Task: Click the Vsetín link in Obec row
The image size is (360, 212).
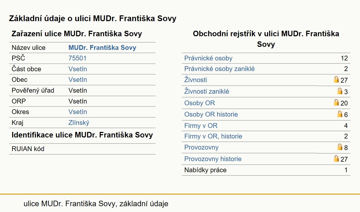Action: pos(78,80)
